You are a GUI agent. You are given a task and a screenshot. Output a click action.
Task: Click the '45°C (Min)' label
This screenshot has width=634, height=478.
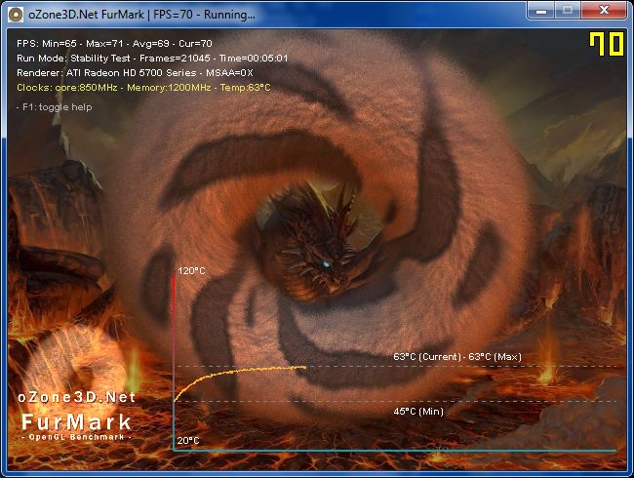418,412
